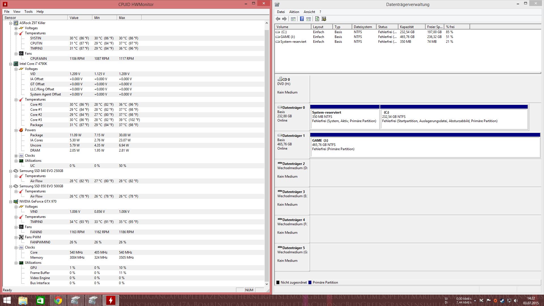Click the show/hide action pane toolbar icon

(309, 19)
